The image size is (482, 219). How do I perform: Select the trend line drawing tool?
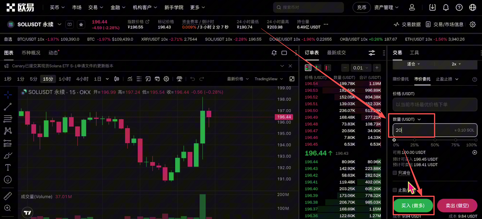(x=8, y=107)
